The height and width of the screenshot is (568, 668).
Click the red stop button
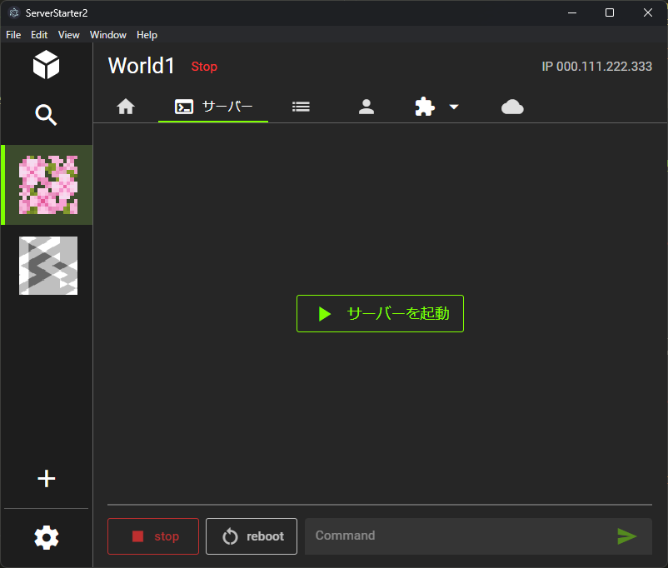coord(153,536)
